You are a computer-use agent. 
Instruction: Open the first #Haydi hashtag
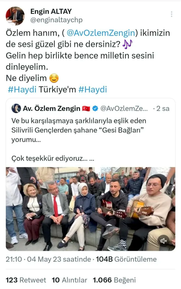pyautogui.click(x=22, y=90)
